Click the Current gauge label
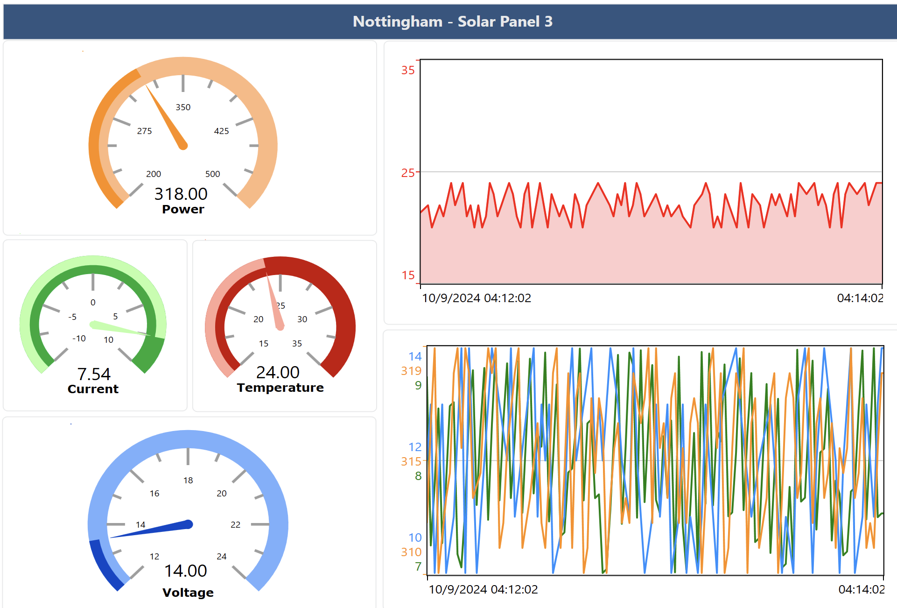Image resolution: width=897 pixels, height=608 pixels. coord(93,389)
